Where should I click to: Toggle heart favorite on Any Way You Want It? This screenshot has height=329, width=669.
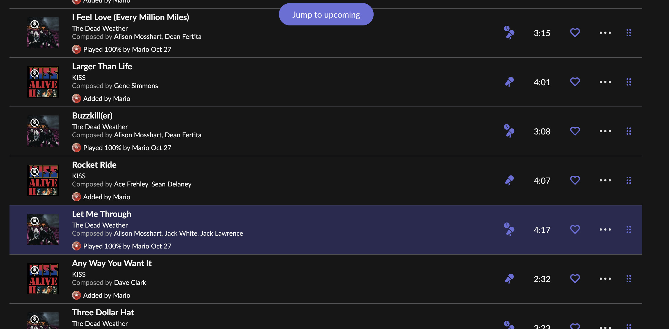575,279
